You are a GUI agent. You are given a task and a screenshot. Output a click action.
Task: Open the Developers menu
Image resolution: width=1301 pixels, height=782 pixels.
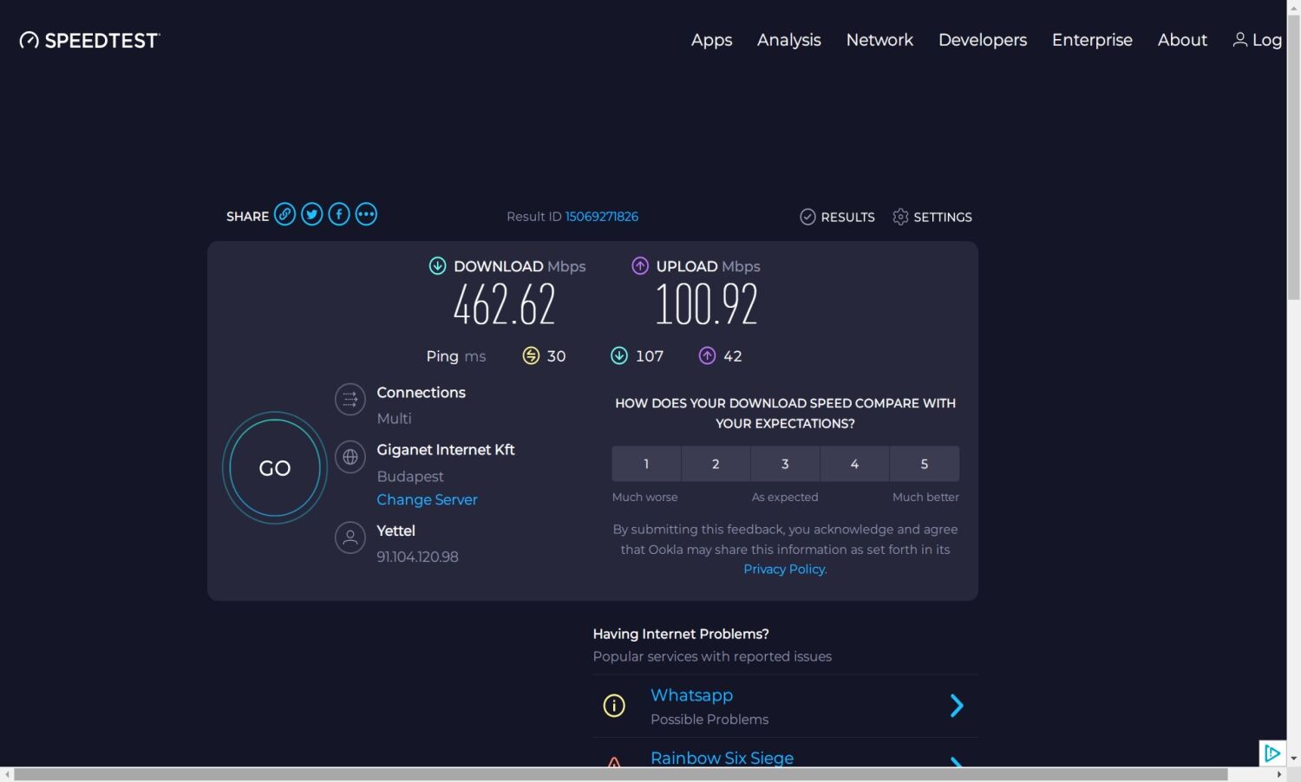coord(983,40)
